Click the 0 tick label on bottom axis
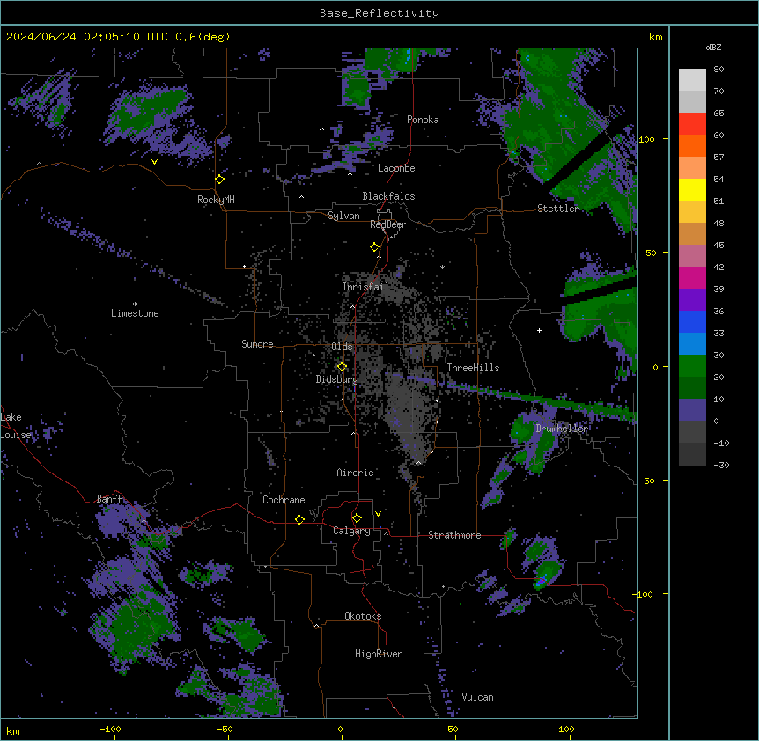Viewport: 759px width, 741px height. tap(340, 729)
